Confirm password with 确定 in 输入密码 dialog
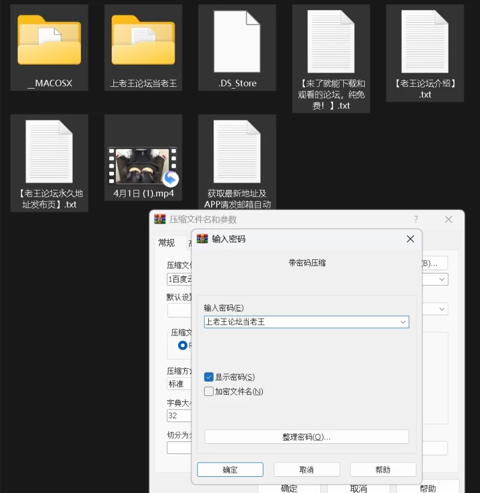 (230, 470)
